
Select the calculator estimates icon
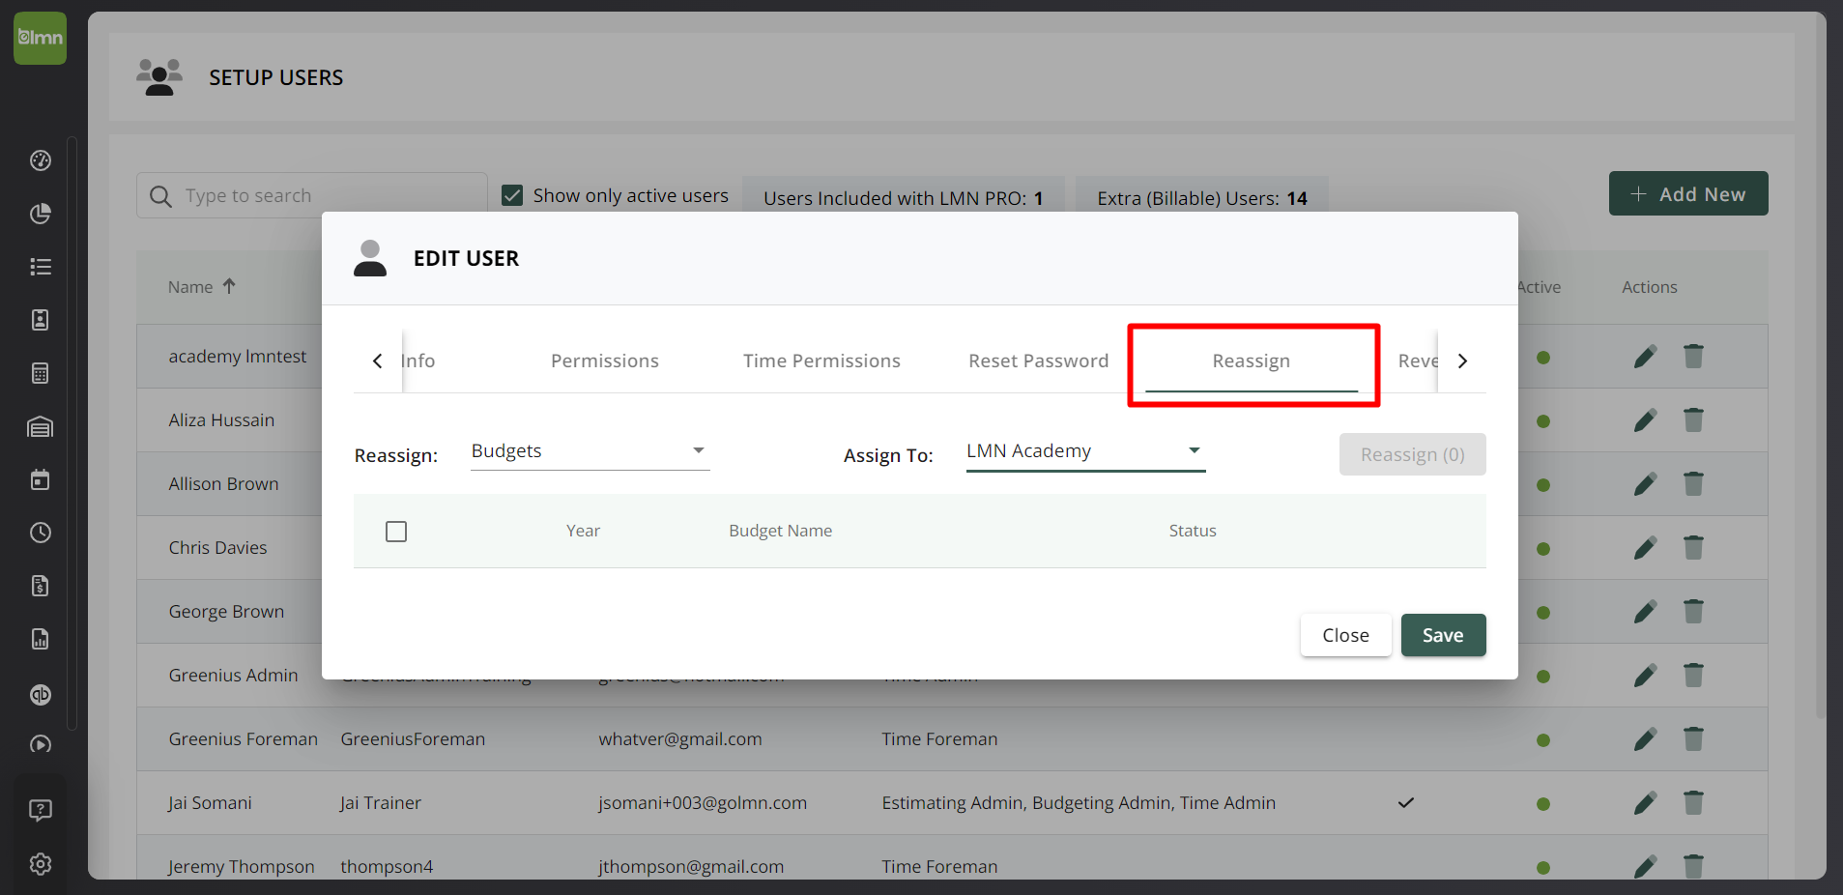(x=39, y=373)
